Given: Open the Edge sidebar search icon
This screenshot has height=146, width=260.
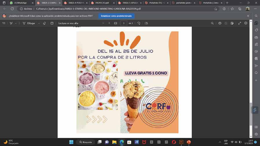Looking at the screenshot, I should point(256,16).
